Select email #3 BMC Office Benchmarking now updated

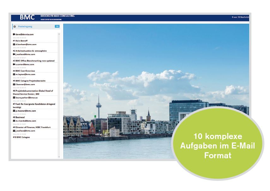(x=33, y=61)
